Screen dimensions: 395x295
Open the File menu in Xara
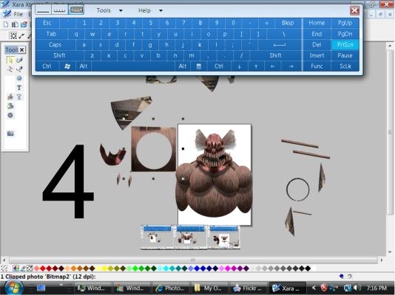18,14
